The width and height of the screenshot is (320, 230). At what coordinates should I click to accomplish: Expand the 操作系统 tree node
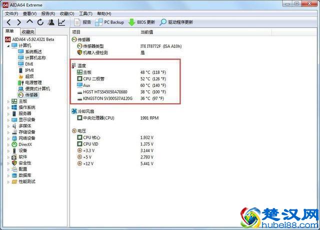coord(8,108)
